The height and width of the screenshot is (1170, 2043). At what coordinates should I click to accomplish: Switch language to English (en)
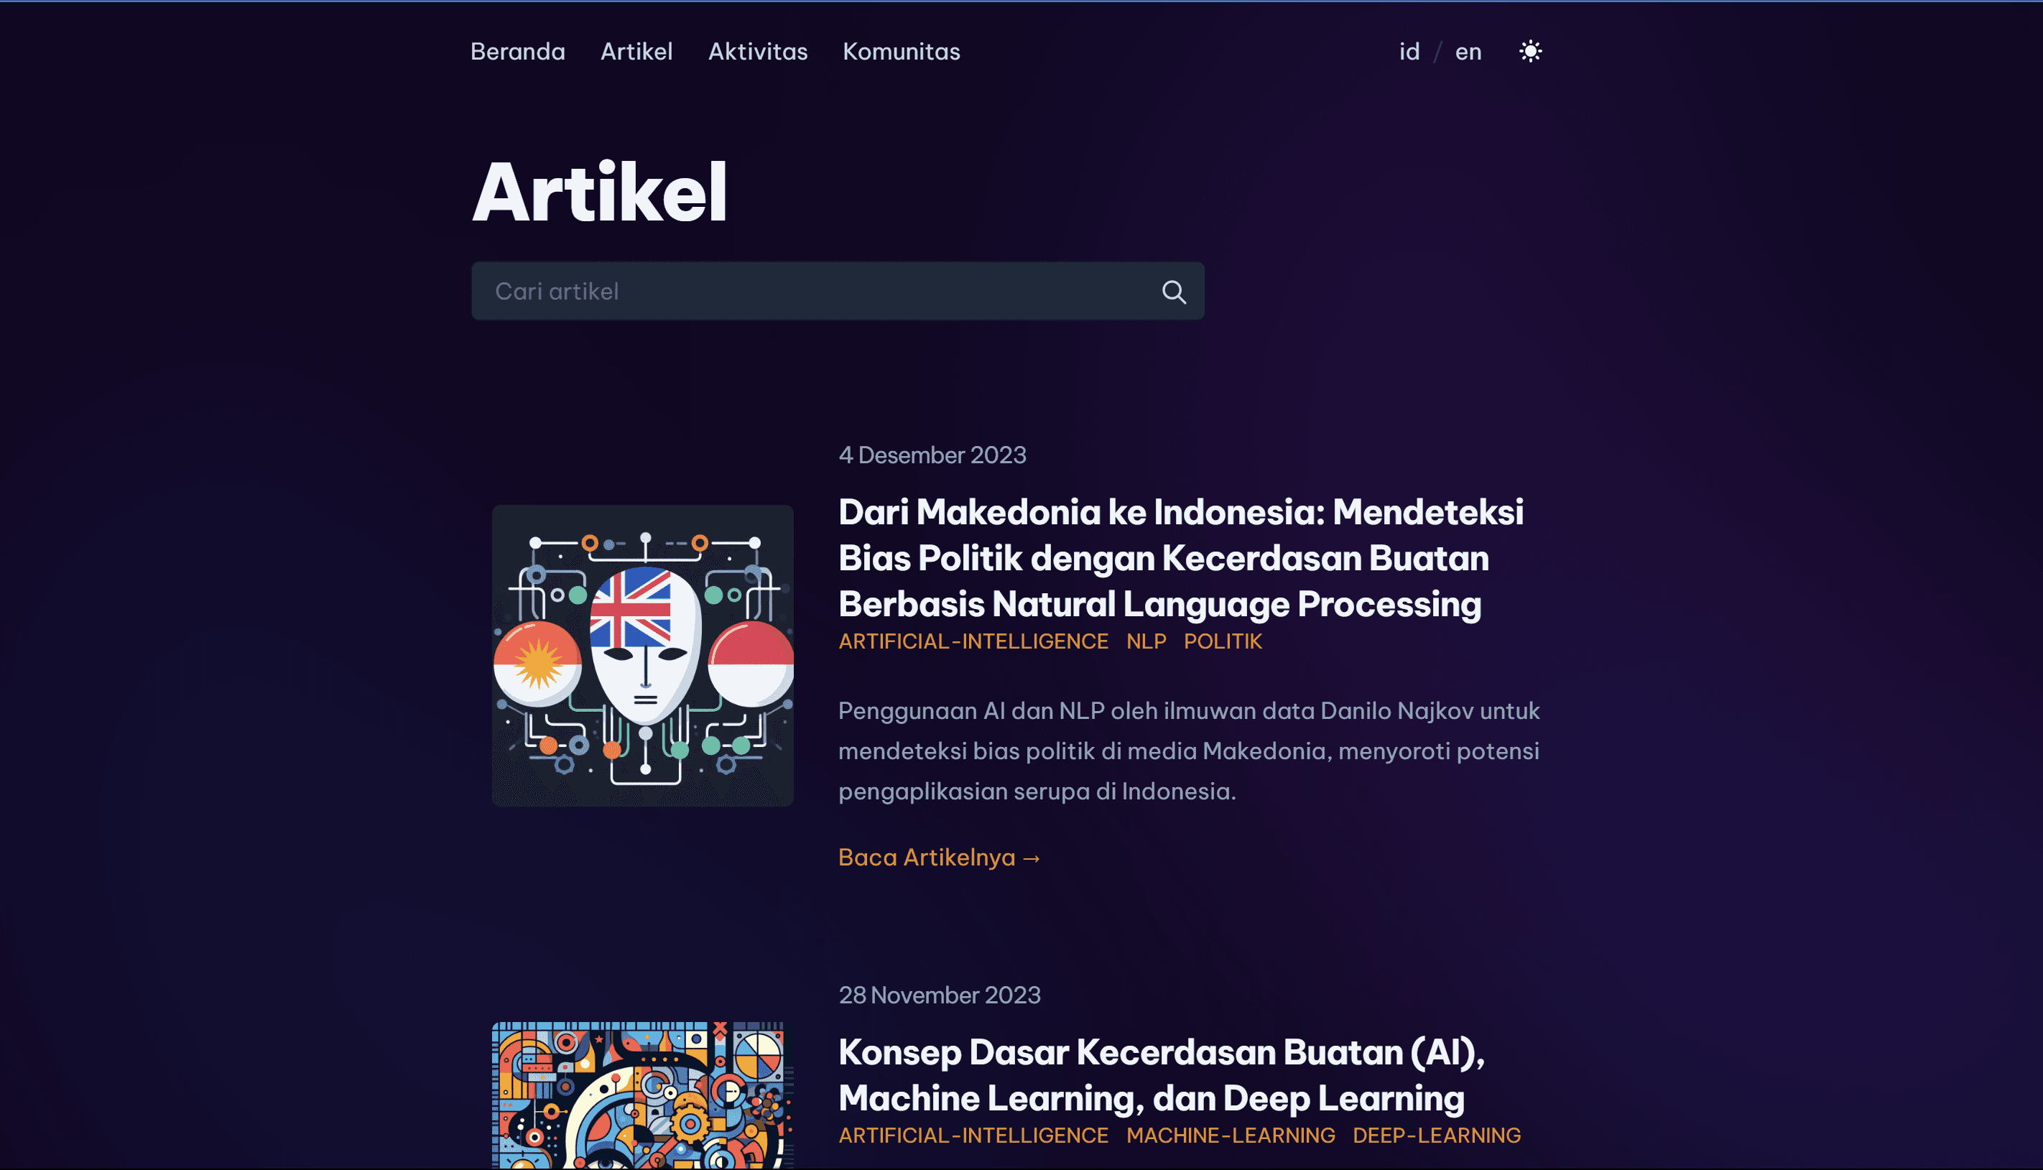point(1468,52)
